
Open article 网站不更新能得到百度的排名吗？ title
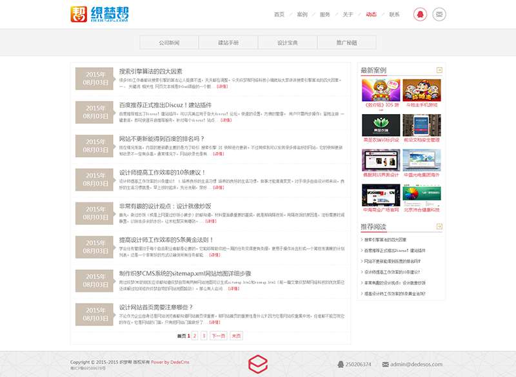pyautogui.click(x=162, y=139)
